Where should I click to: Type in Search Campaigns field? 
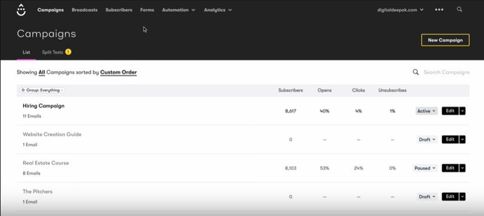click(446, 72)
